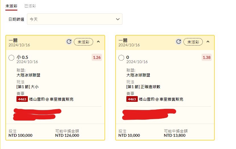This screenshot has width=236, height=149.
Task: Click the 一關 title on left card
Action: [13, 40]
